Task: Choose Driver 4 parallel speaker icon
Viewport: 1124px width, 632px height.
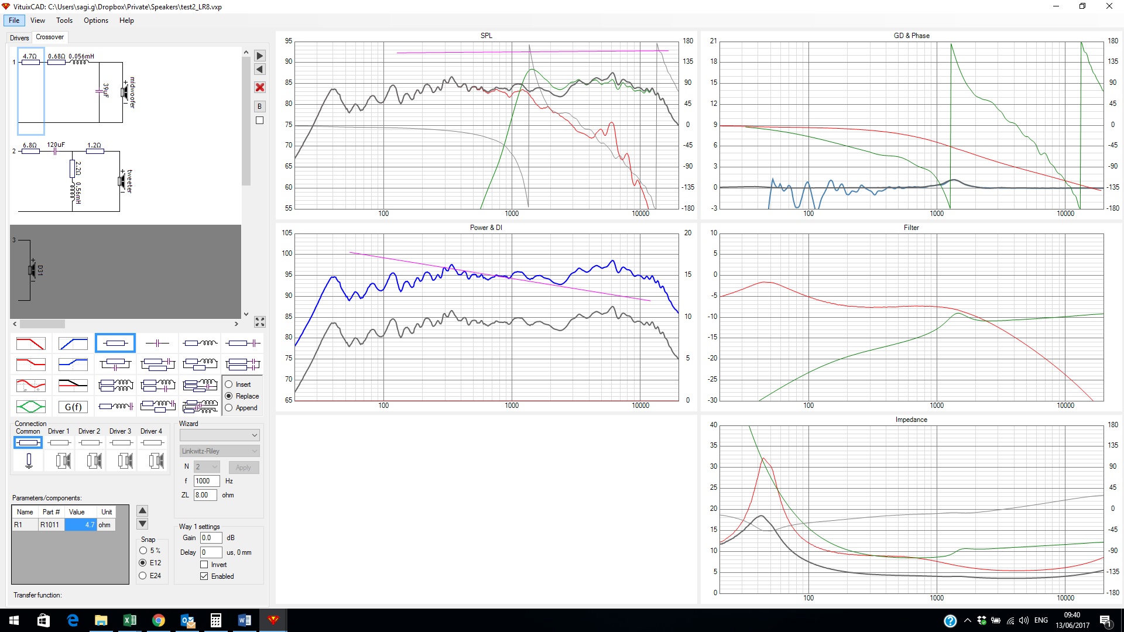Action: [x=156, y=461]
